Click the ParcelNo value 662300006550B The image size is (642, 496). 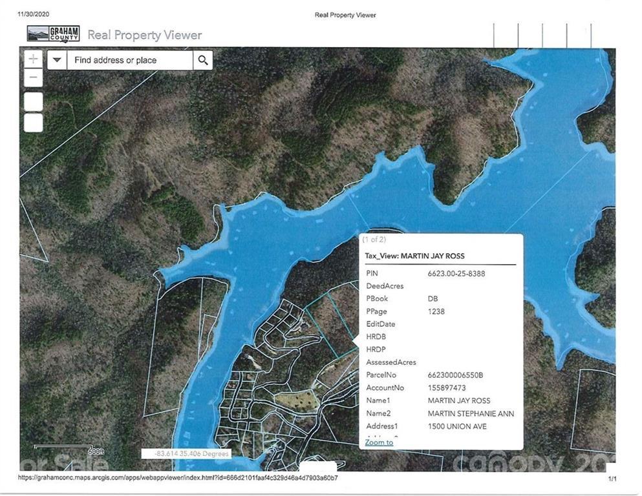click(455, 375)
